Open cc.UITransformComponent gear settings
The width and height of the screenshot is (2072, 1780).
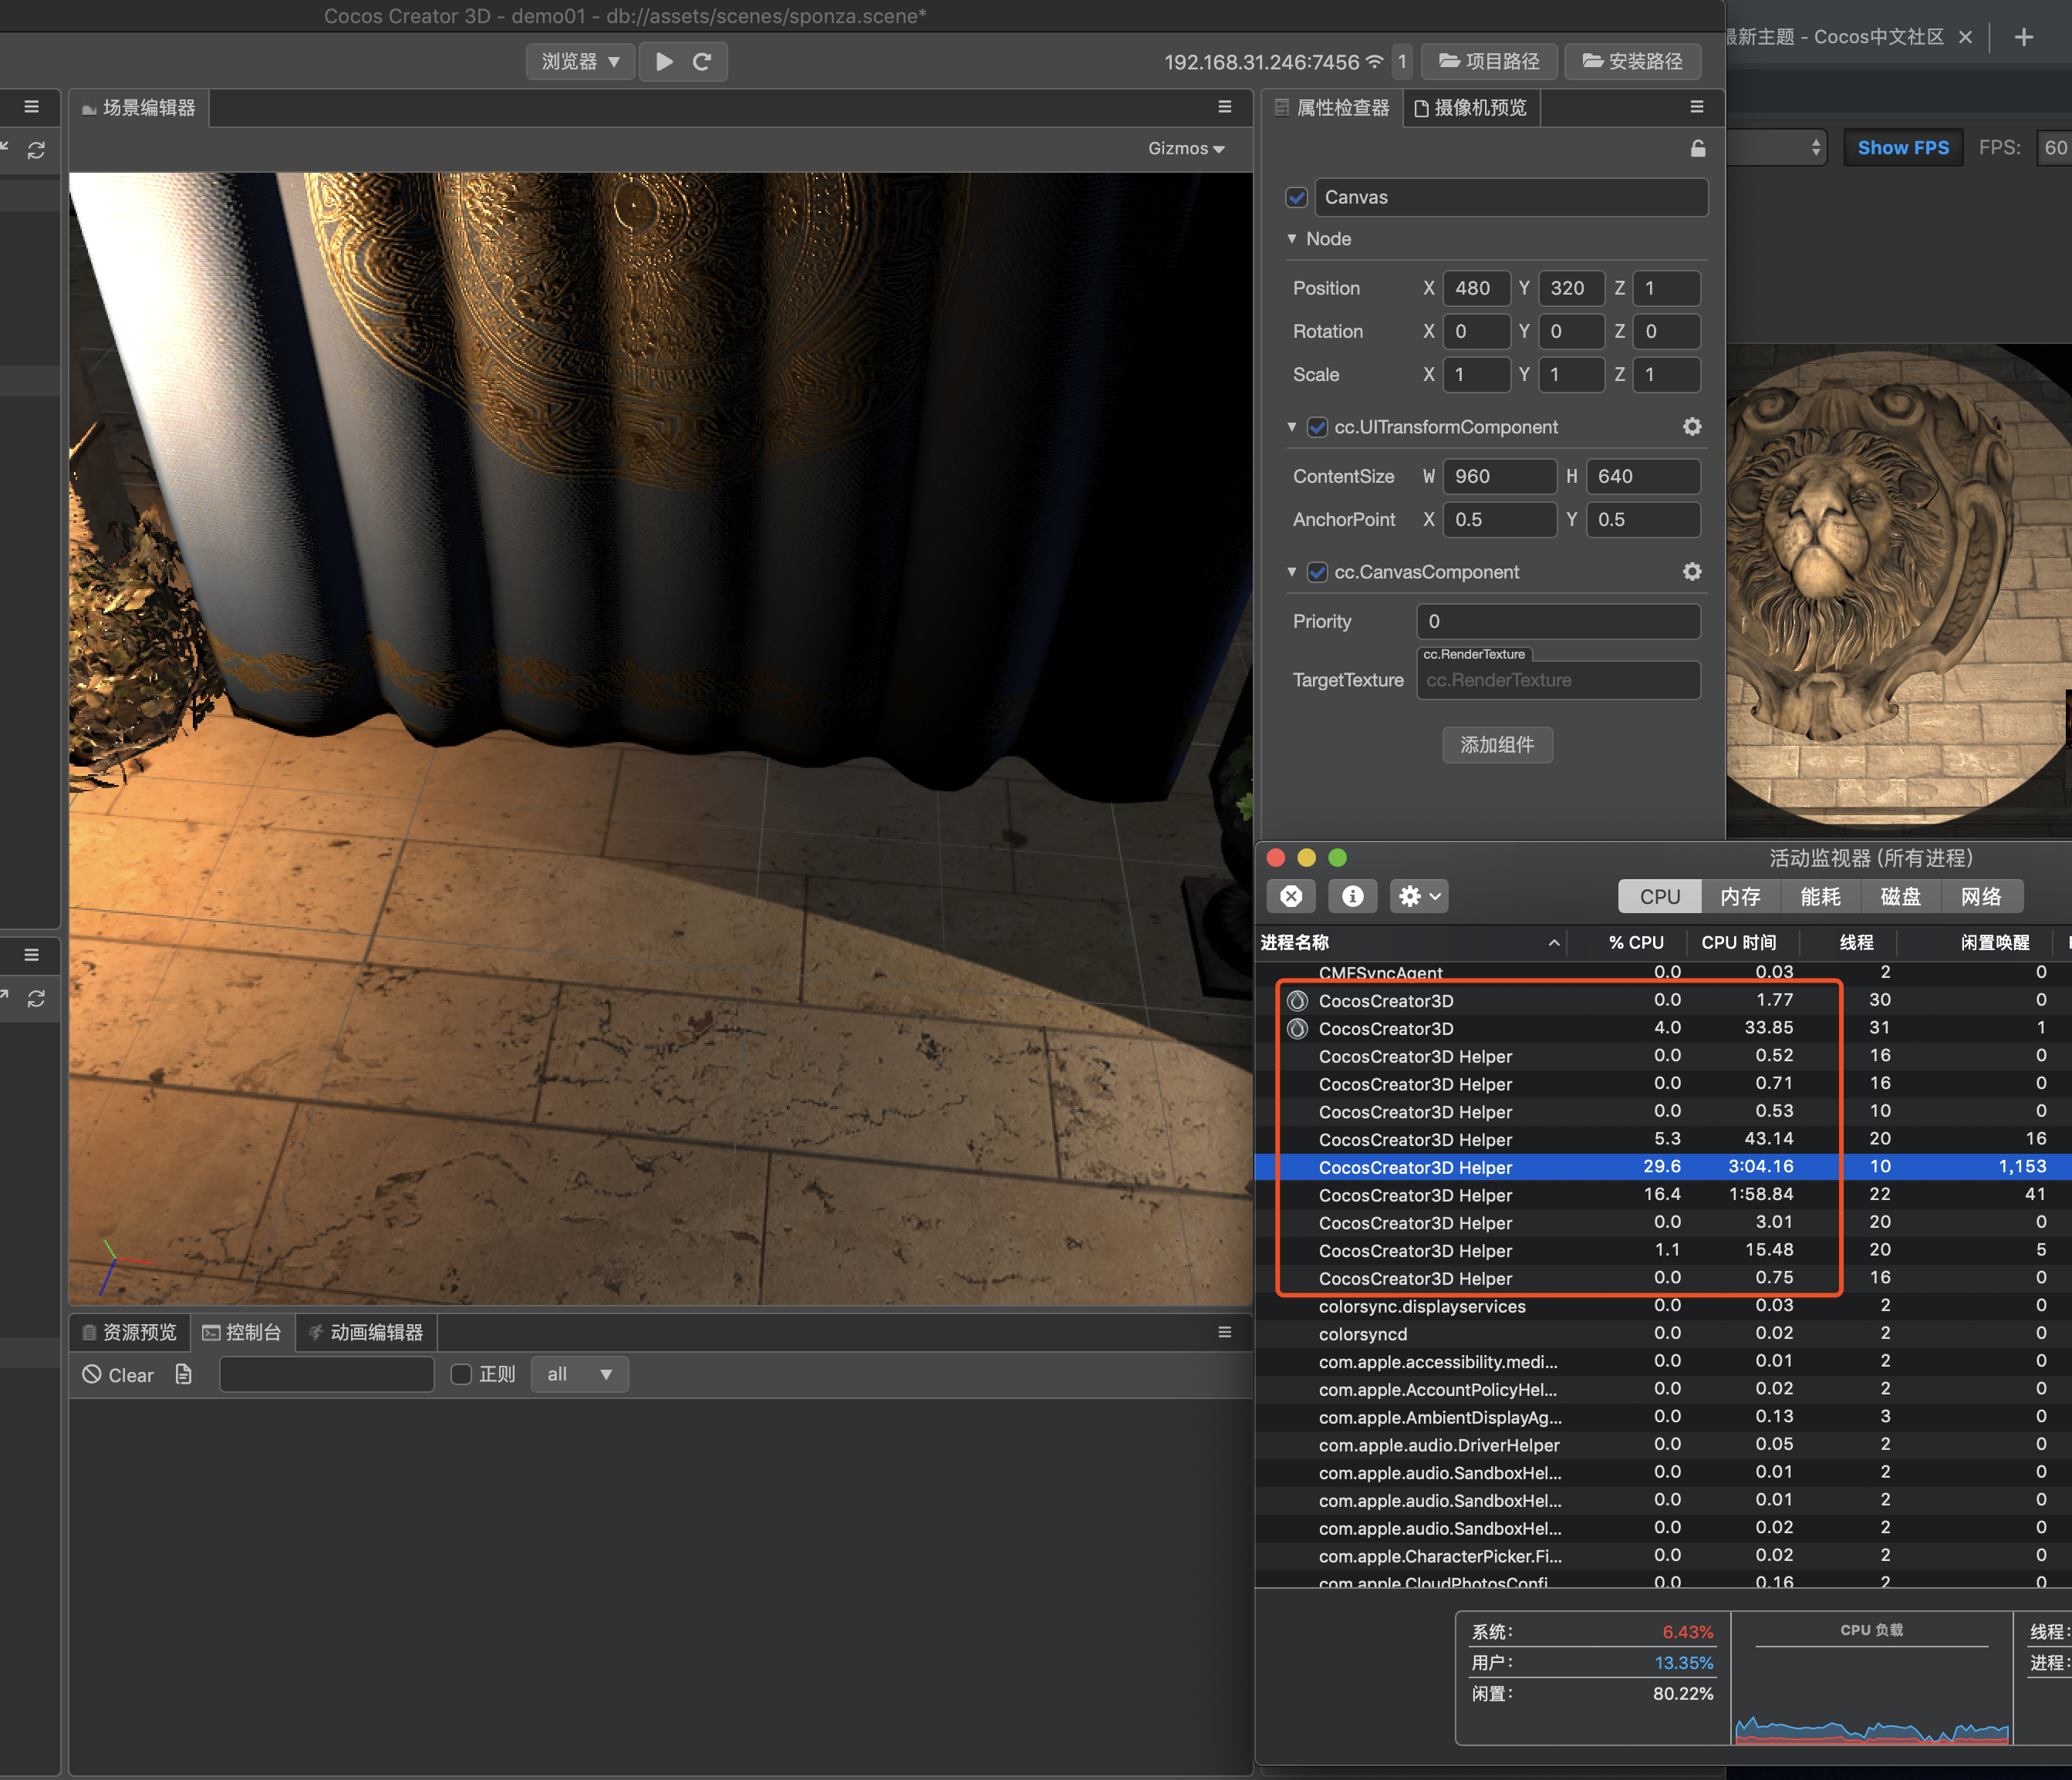coord(1691,427)
